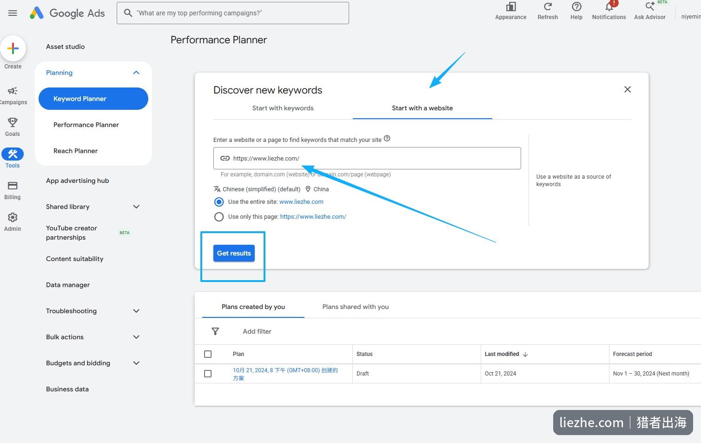This screenshot has width=701, height=443.
Task: Open the hamburger main menu
Action: pyautogui.click(x=13, y=13)
